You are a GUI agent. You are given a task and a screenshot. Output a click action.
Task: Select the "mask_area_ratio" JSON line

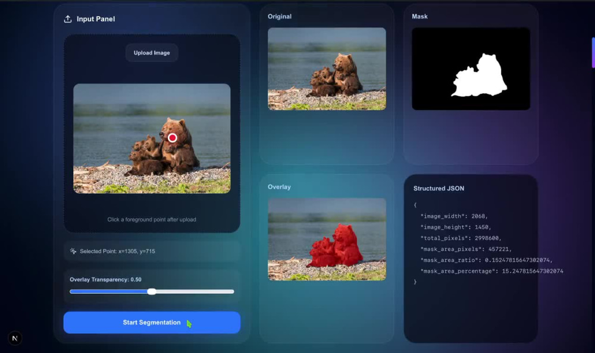[x=487, y=260]
